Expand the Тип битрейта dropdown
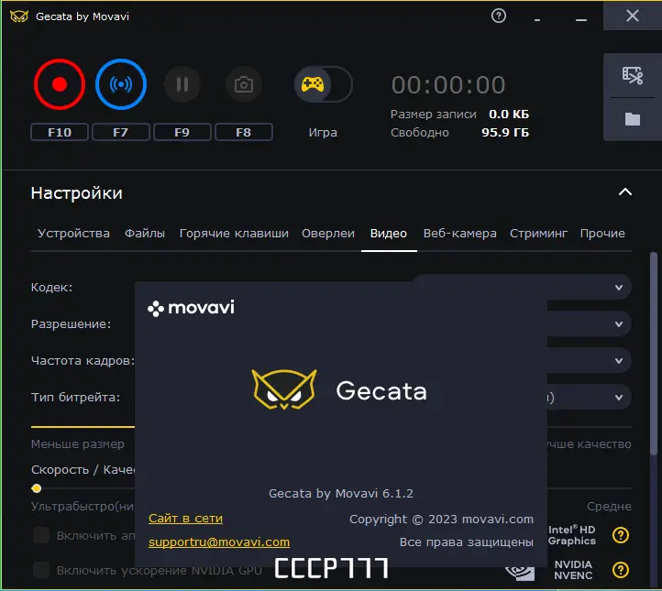662x591 pixels. click(x=619, y=398)
